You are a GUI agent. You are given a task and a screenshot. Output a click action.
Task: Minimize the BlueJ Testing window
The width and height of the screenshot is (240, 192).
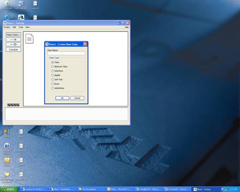click(x=119, y=23)
